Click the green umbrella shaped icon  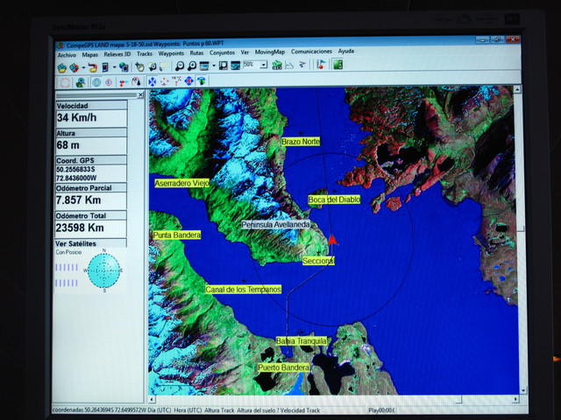(202, 80)
